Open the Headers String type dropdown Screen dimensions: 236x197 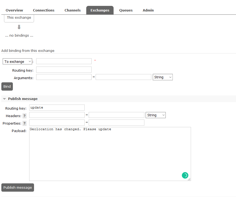click(156, 115)
